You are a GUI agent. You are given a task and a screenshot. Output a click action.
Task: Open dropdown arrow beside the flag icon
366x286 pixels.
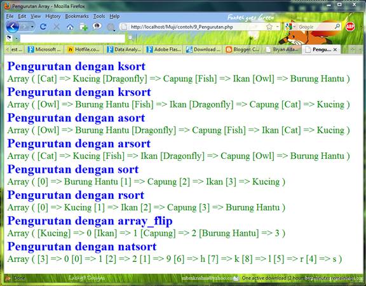tap(17, 38)
